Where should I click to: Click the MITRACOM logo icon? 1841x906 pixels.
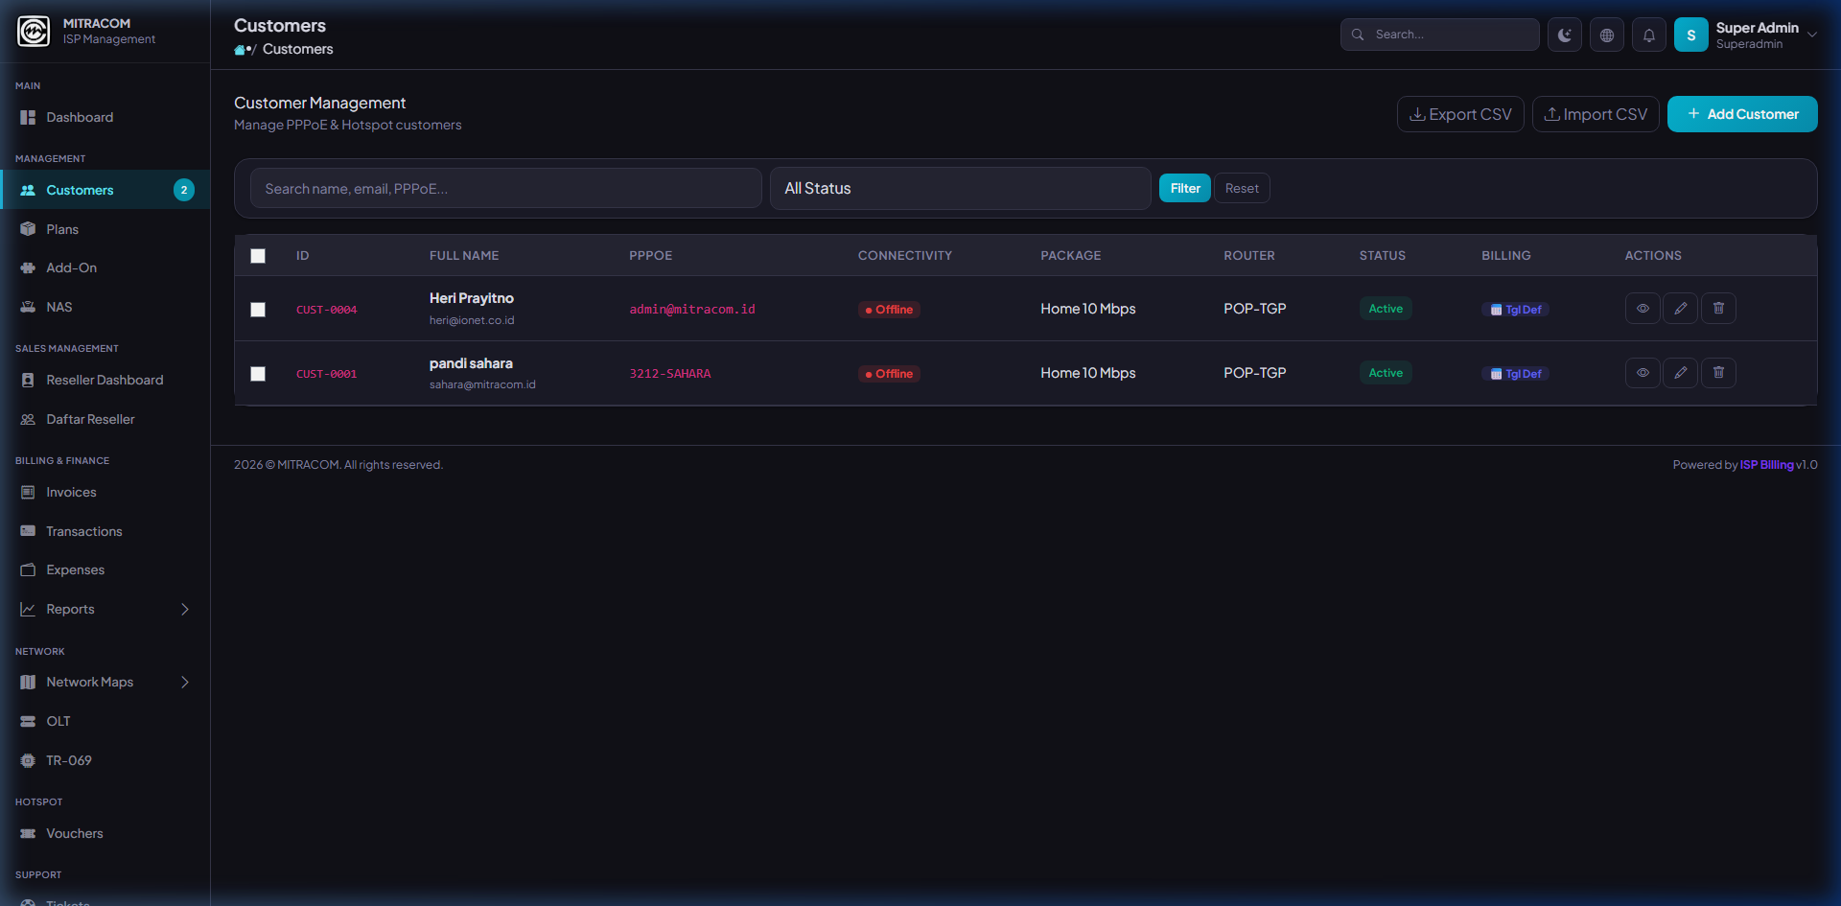point(34,32)
